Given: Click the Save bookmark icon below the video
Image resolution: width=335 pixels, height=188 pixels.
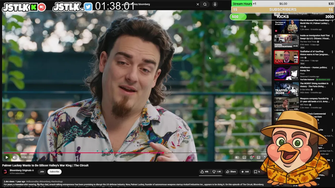Looking at the screenshot, I should tap(256, 172).
